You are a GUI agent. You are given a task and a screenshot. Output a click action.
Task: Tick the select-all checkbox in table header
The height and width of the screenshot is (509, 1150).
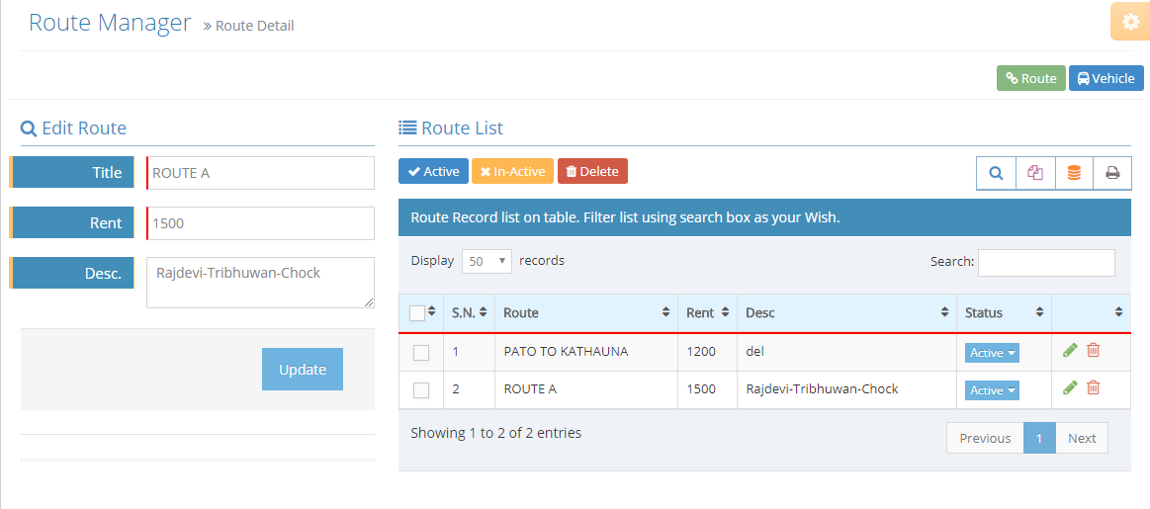pyautogui.click(x=416, y=313)
